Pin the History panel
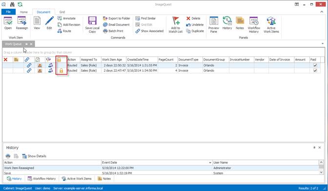328x191 pixels. (314, 147)
